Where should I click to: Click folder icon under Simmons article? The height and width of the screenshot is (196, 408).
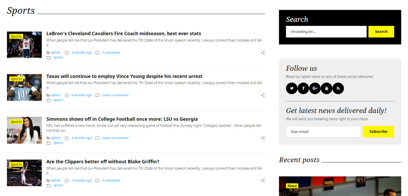click(x=48, y=143)
